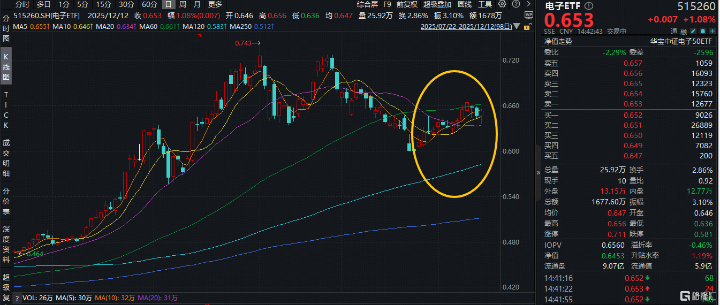Select the 月 monthly chart period
The width and height of the screenshot is (720, 305).
197,4
